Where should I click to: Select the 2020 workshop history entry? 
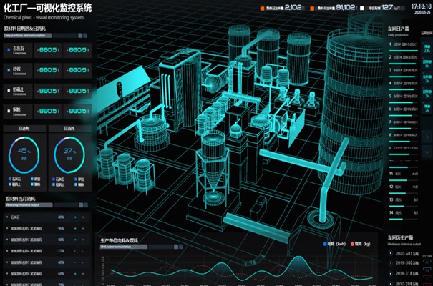(404, 253)
